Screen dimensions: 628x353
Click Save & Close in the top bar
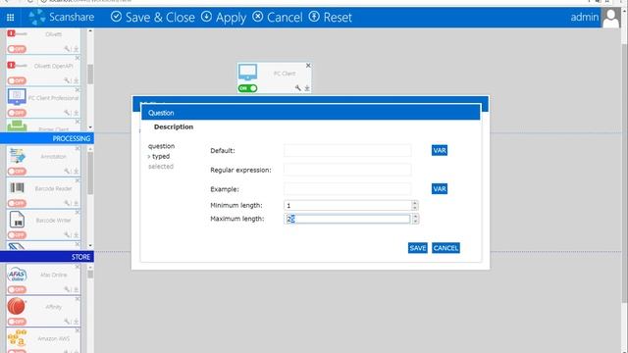[153, 18]
